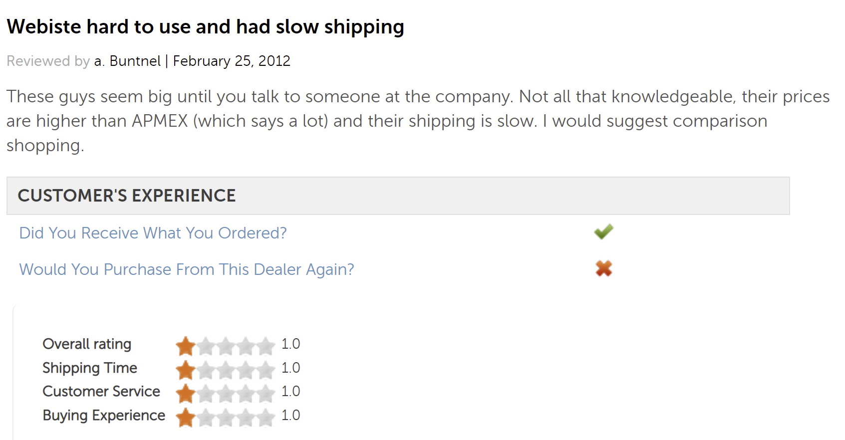This screenshot has height=440, width=845.
Task: Click the CUSTOMER'S EXPERIENCE section header
Action: 127,196
